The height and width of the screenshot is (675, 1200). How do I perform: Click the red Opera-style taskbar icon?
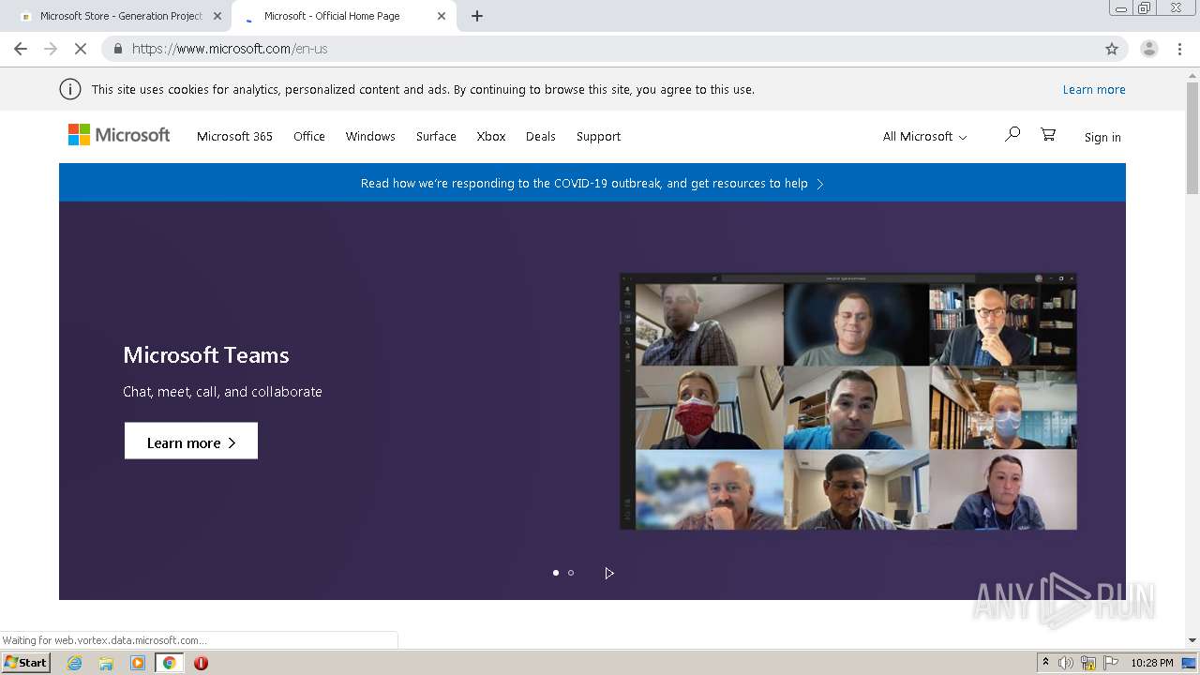point(201,663)
